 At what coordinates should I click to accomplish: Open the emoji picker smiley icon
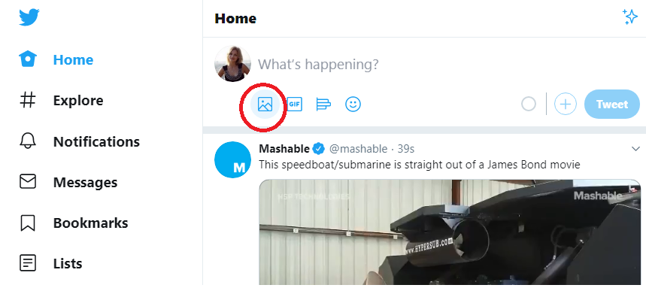point(353,105)
